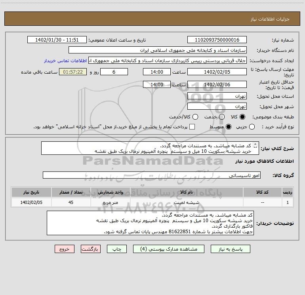
Task: Click the شرح کلی نیاز description text area
Action: [x=150, y=148]
